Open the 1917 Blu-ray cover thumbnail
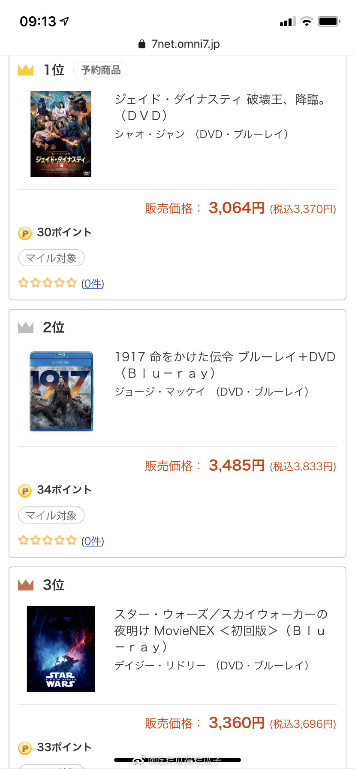This screenshot has height=769, width=355. [x=61, y=391]
